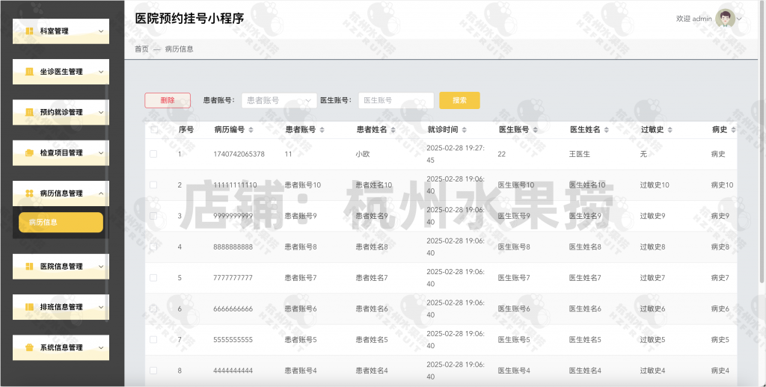Sort by 患者账号 column arrows
This screenshot has height=387, width=766.
coord(322,130)
